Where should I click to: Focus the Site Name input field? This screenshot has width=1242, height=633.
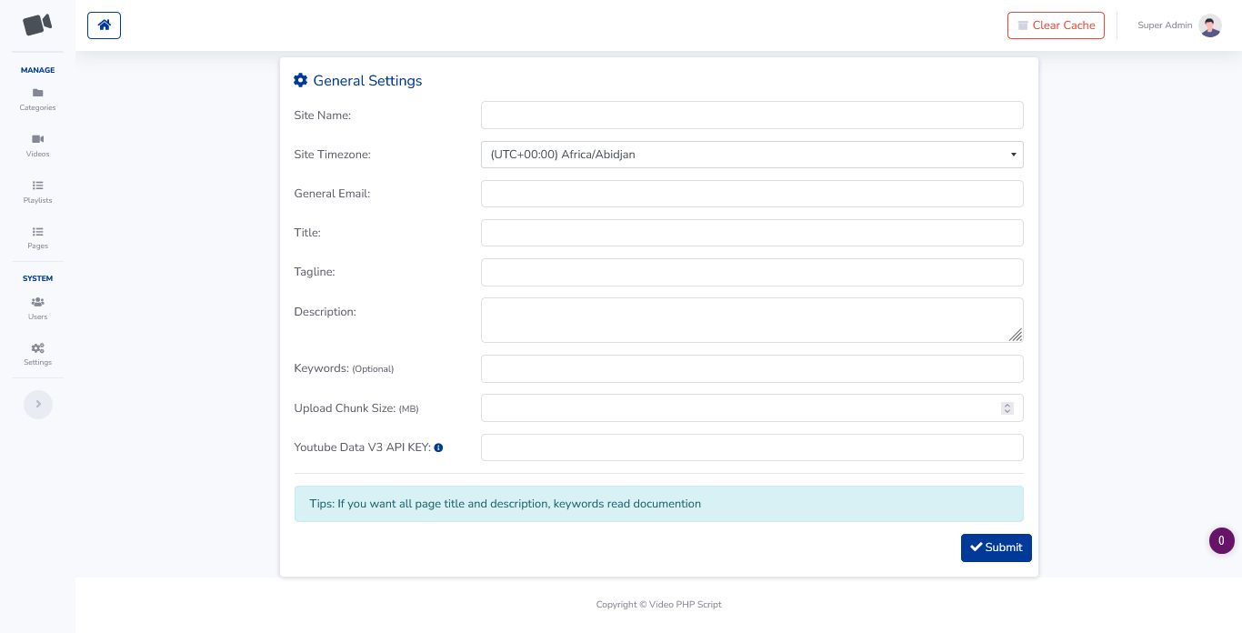pyautogui.click(x=752, y=116)
